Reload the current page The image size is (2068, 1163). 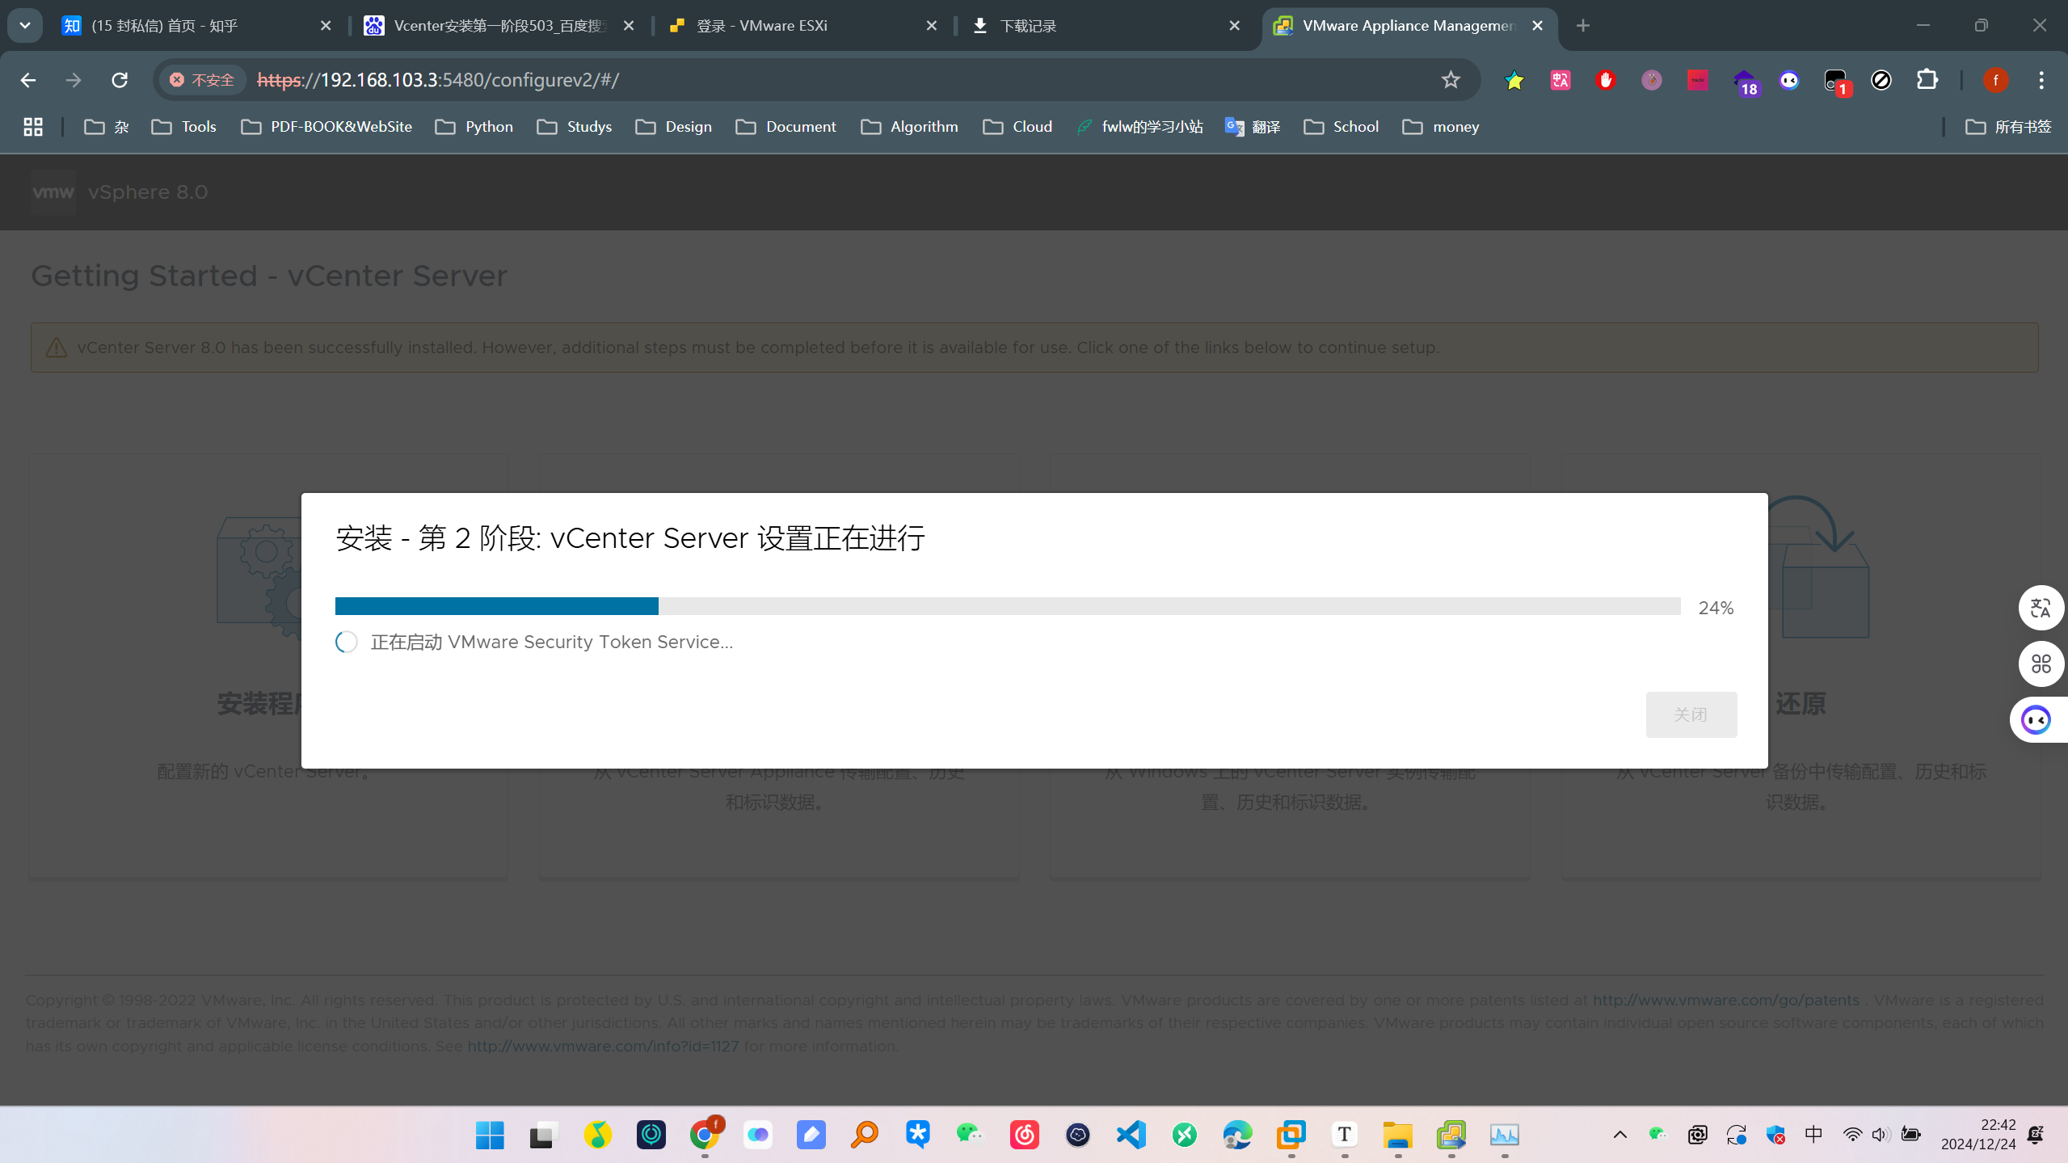(x=120, y=80)
